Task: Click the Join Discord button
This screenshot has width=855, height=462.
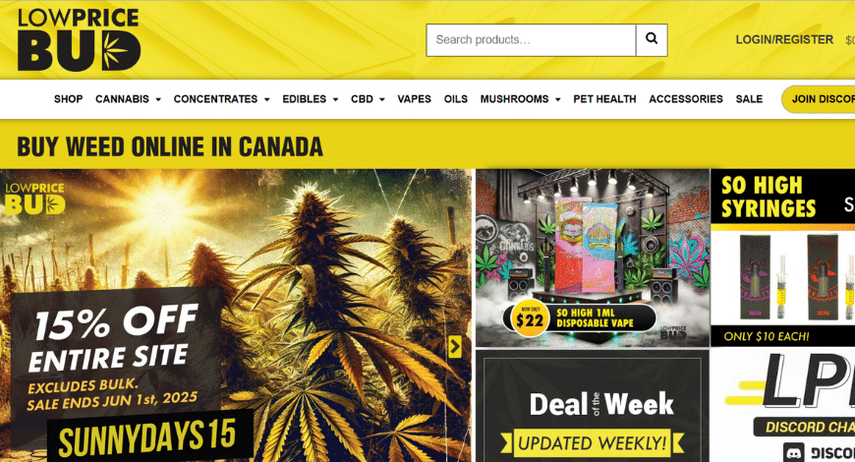Action: (x=819, y=99)
